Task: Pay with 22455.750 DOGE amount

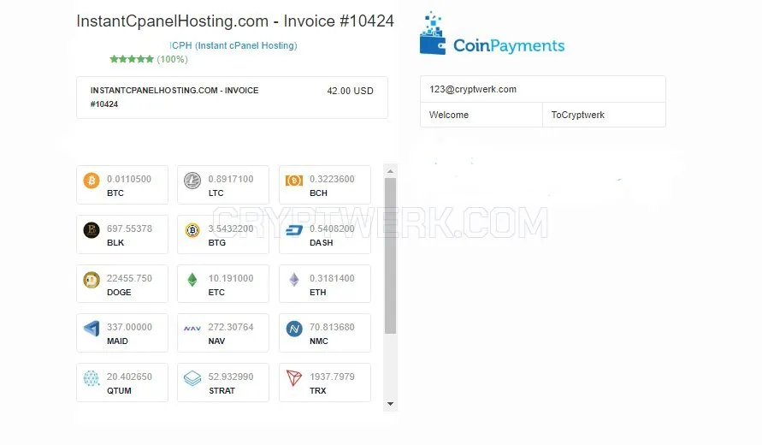Action: point(129,278)
